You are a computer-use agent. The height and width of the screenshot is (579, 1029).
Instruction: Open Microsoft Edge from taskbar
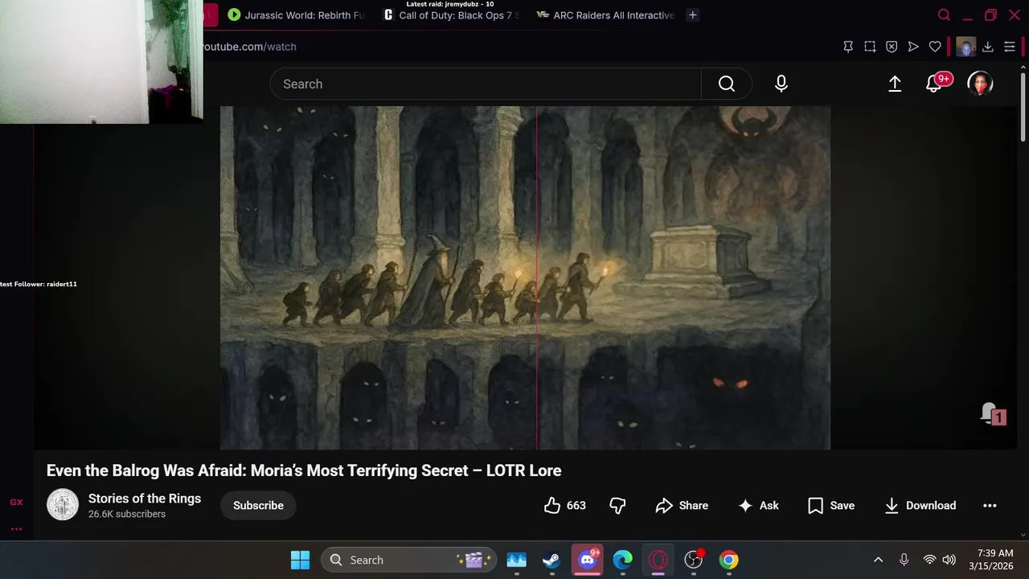click(622, 560)
